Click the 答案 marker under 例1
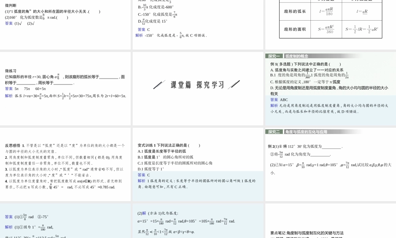Image resolution: width=396 pixels, height=238 pixels. pos(273,99)
